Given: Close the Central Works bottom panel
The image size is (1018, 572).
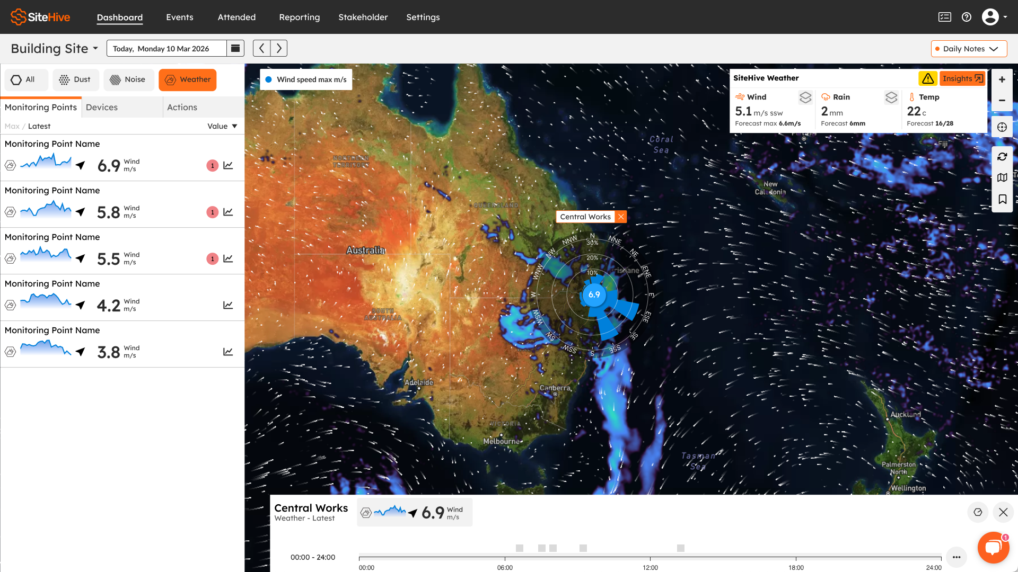Looking at the screenshot, I should (x=1003, y=512).
